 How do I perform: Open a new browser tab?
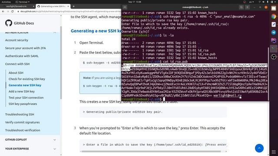pyautogui.click(x=73, y=6)
